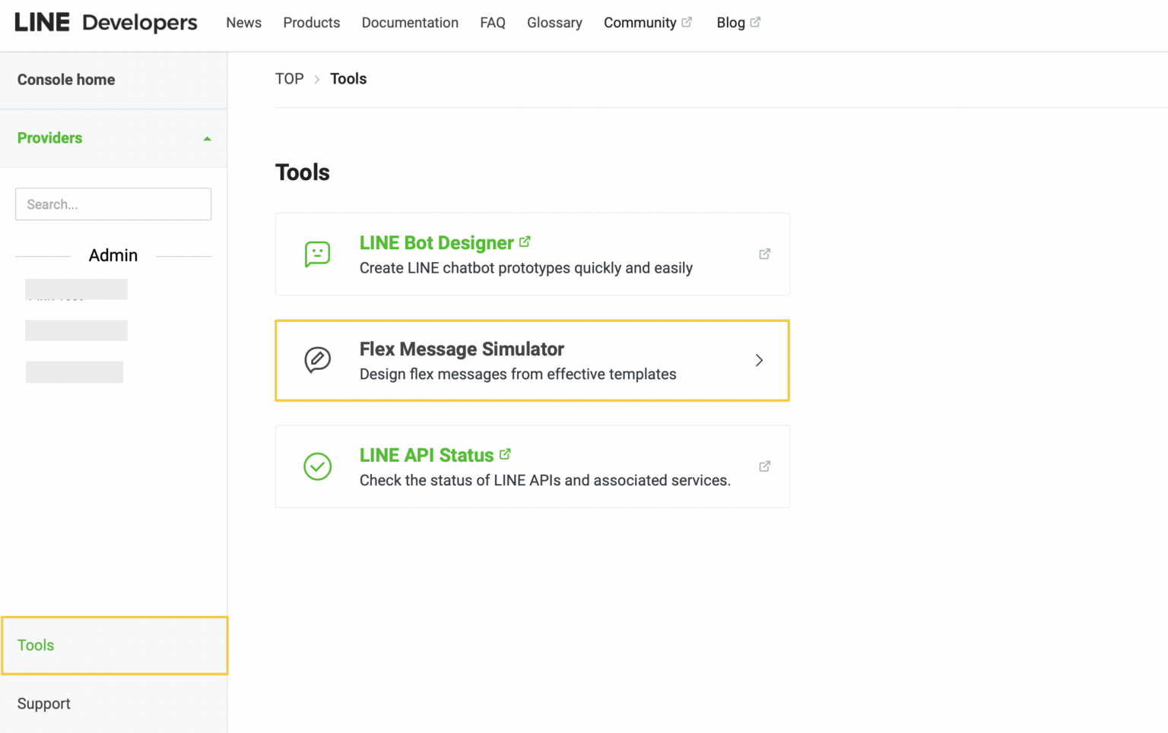Image resolution: width=1168 pixels, height=733 pixels.
Task: Select the Glossary navigation item
Action: [554, 23]
